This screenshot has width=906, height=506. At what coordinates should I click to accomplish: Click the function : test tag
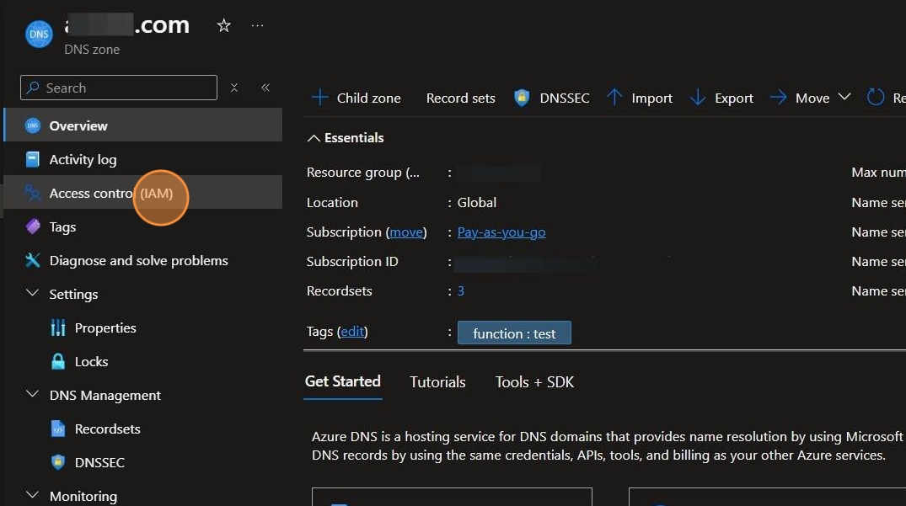tap(514, 333)
